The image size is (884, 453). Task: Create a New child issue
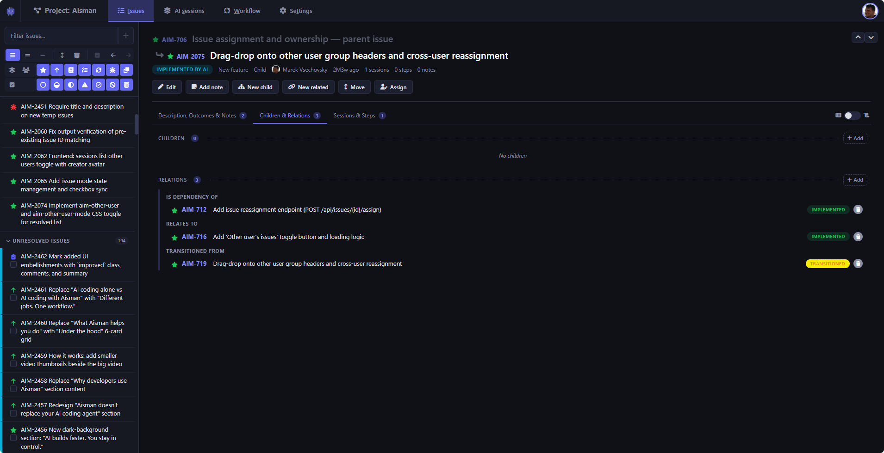255,87
